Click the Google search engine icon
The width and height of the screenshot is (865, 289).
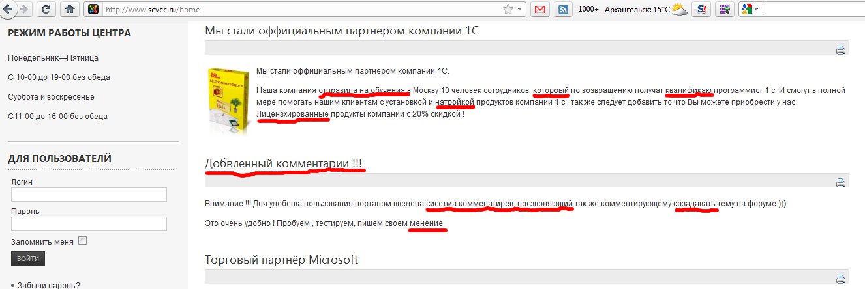747,9
